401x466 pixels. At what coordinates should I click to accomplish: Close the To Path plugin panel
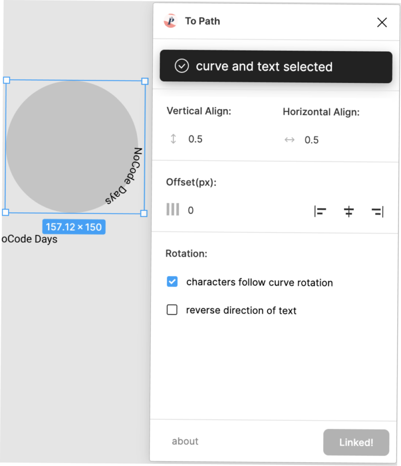click(x=382, y=22)
